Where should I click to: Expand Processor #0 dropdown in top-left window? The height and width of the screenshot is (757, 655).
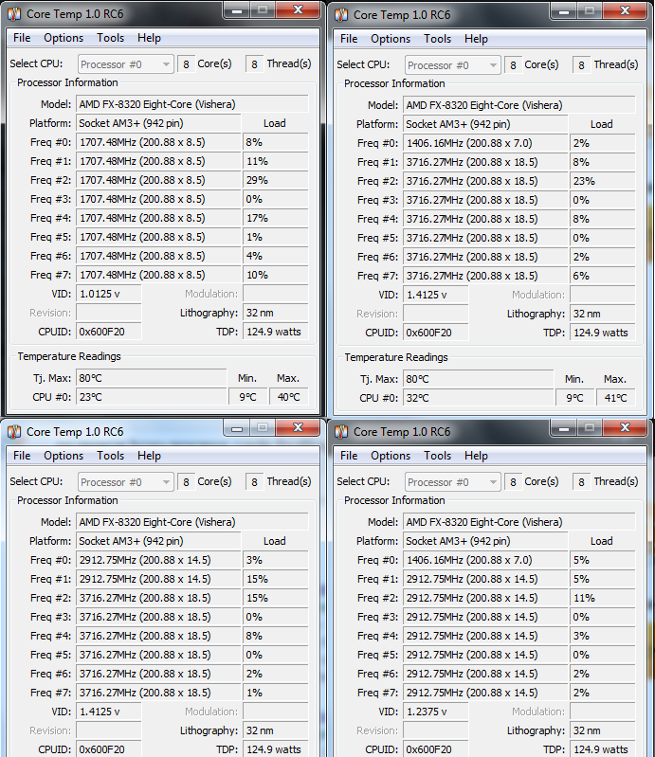[125, 64]
